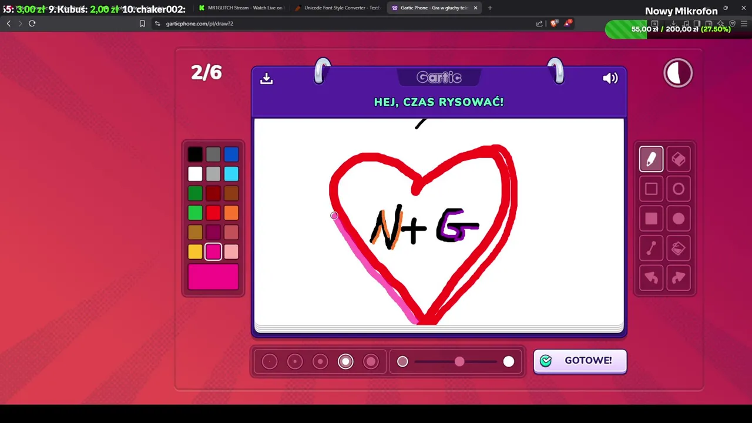This screenshot has height=423, width=752.
Task: Pick the dark green color swatch
Action: point(195,193)
